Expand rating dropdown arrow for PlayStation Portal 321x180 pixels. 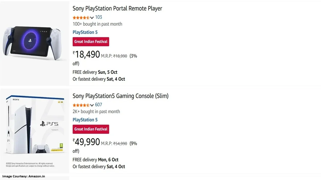tap(92, 18)
